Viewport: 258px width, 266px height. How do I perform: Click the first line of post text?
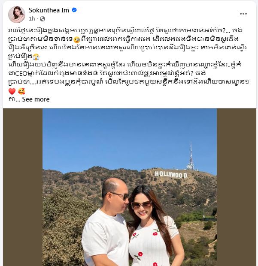pos(125,30)
